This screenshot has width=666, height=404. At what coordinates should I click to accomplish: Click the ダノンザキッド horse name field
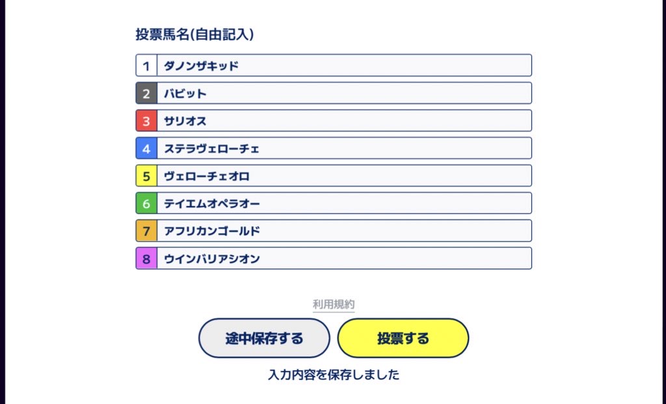(344, 66)
